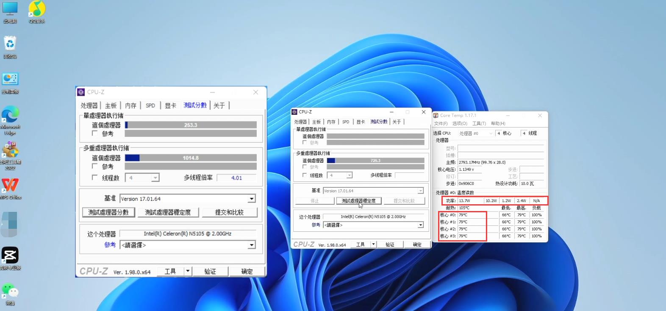
Task: Click 停止 button in small CPU-Z
Action: click(315, 201)
